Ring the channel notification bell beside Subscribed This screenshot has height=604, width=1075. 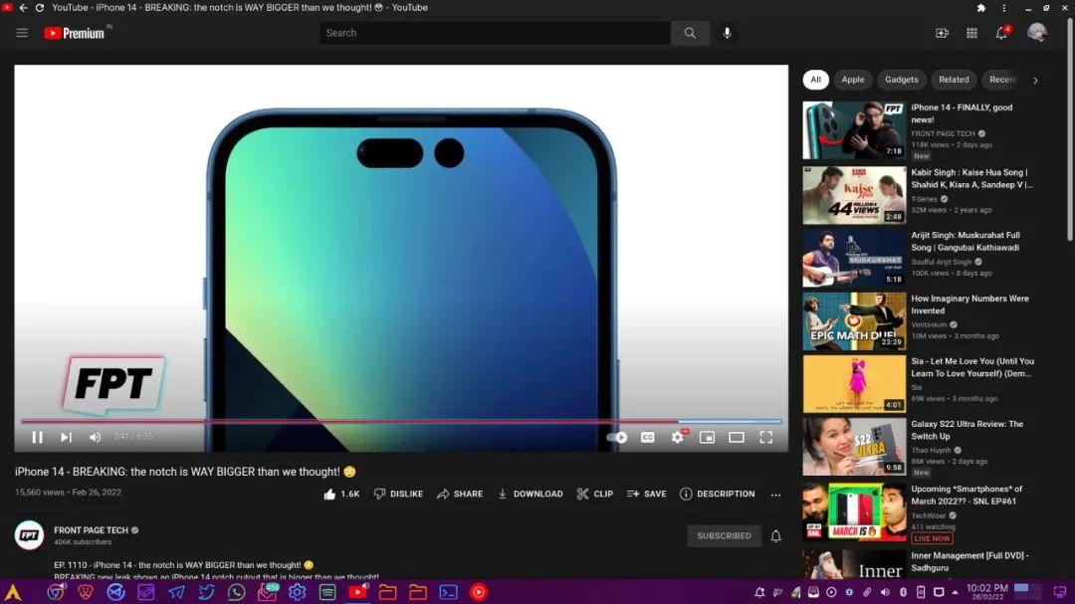pos(775,535)
